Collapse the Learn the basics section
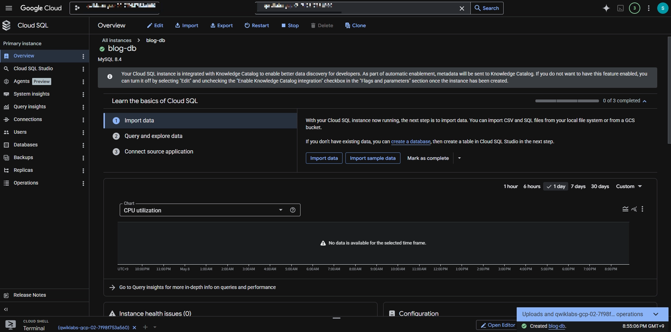671x332 pixels. (x=645, y=101)
